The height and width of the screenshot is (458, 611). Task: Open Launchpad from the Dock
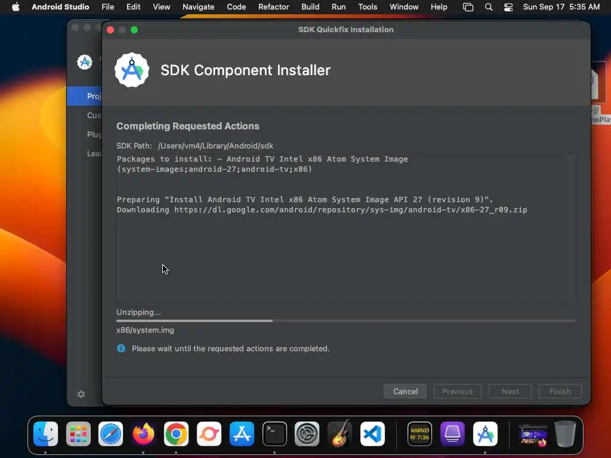coord(78,434)
